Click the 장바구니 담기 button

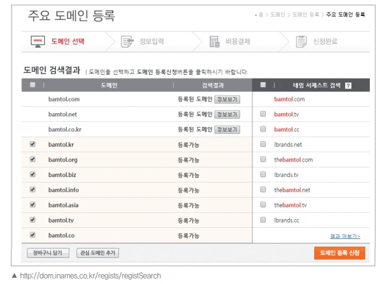48,253
